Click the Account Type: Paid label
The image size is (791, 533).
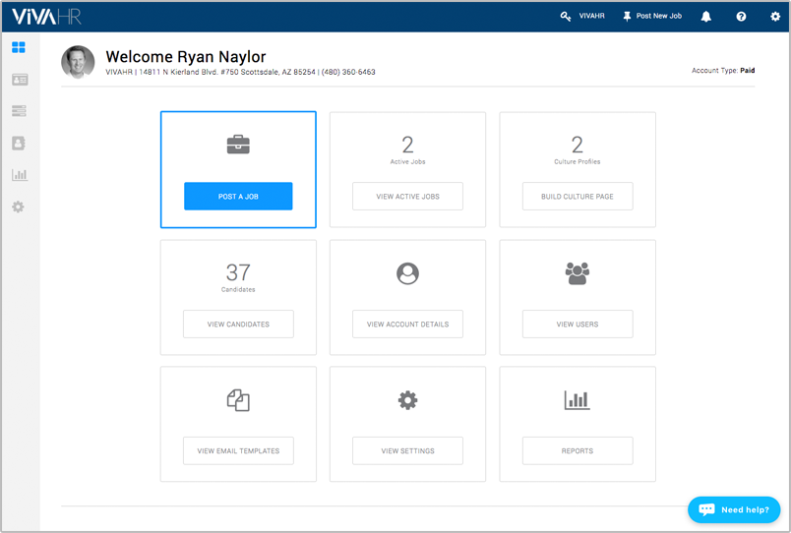click(723, 71)
